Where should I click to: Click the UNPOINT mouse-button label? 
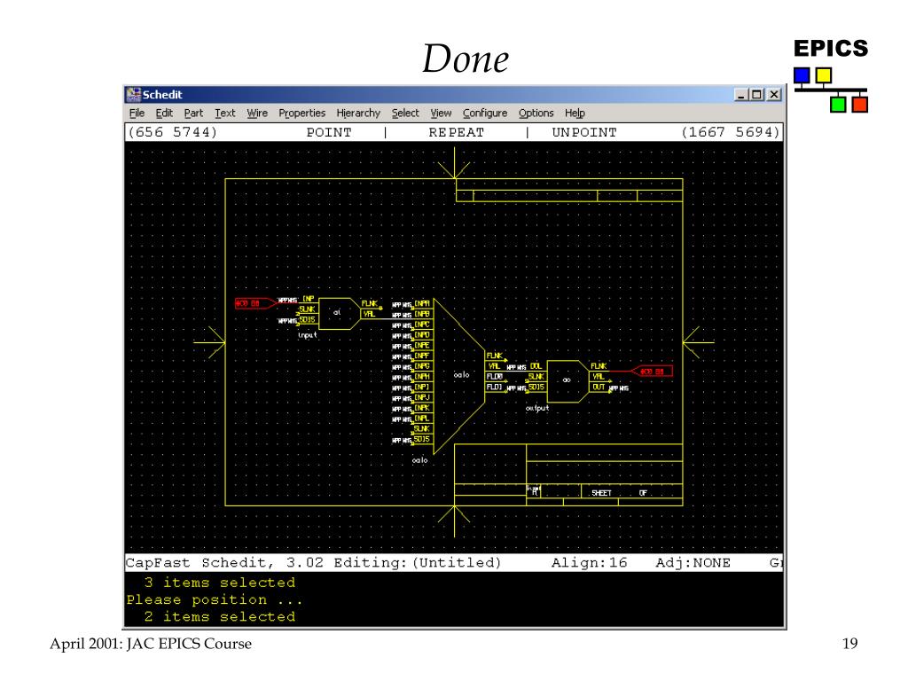point(584,132)
